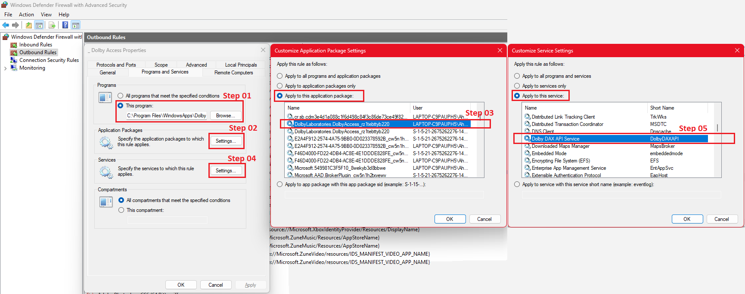
Task: Click the root firewall node icon in tree
Action: [x=6, y=37]
